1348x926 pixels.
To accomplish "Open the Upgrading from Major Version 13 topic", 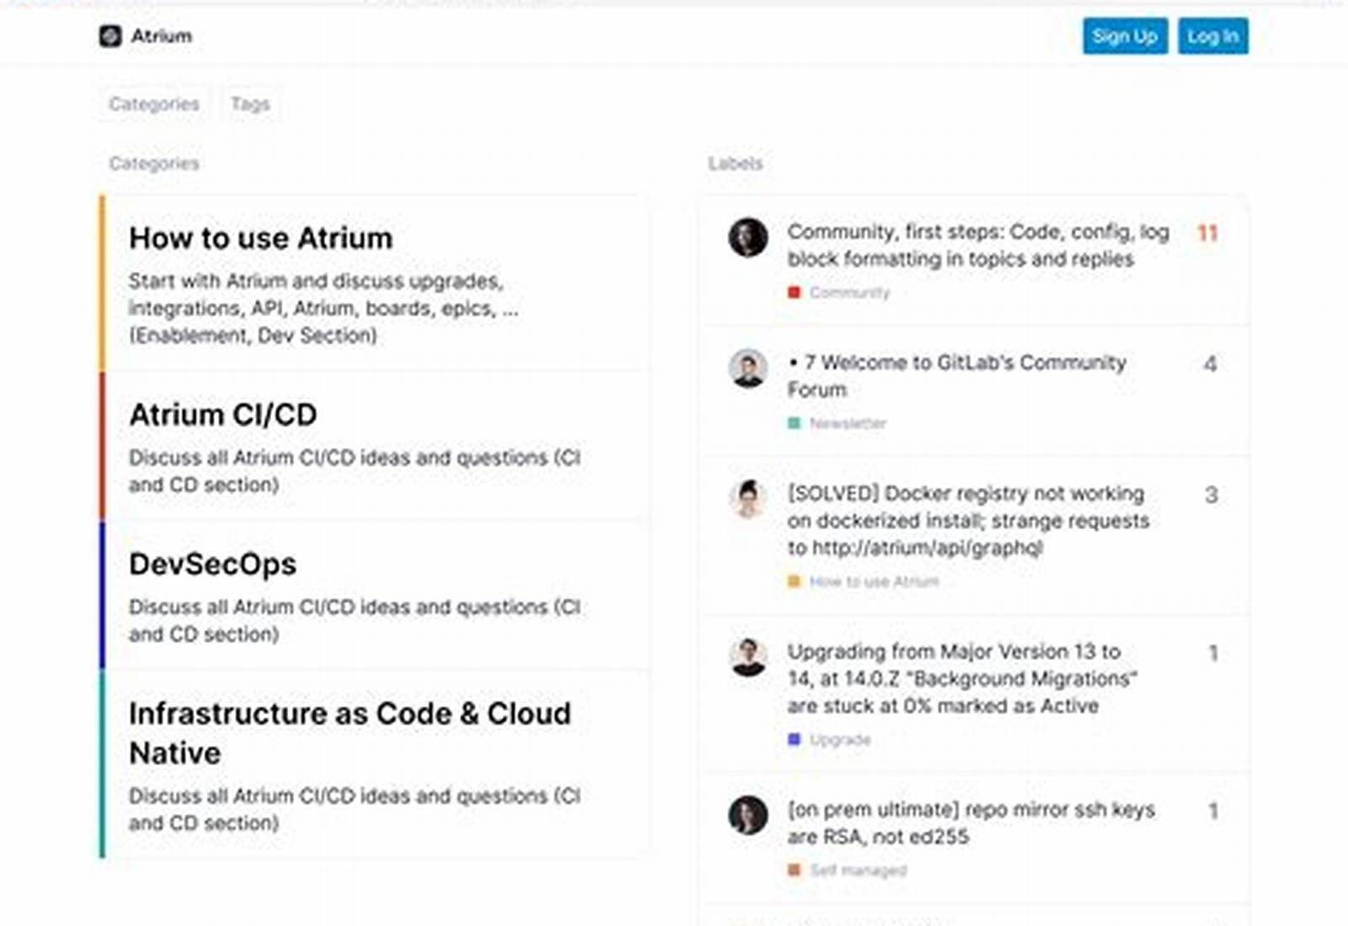I will click(962, 679).
